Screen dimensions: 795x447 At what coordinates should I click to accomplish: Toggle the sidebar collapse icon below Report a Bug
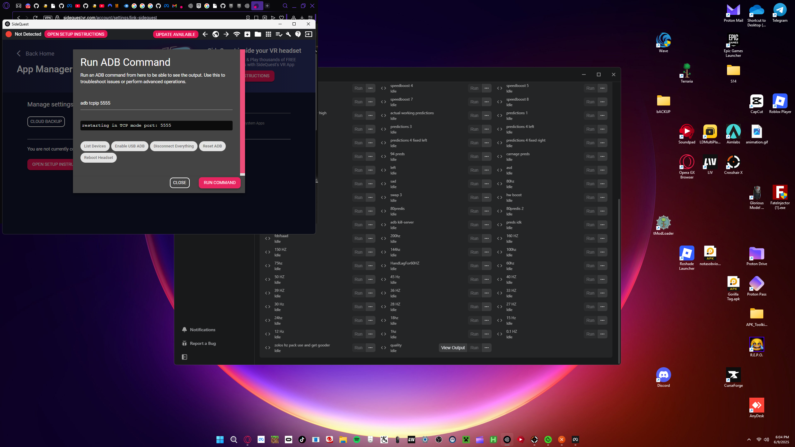(x=184, y=357)
